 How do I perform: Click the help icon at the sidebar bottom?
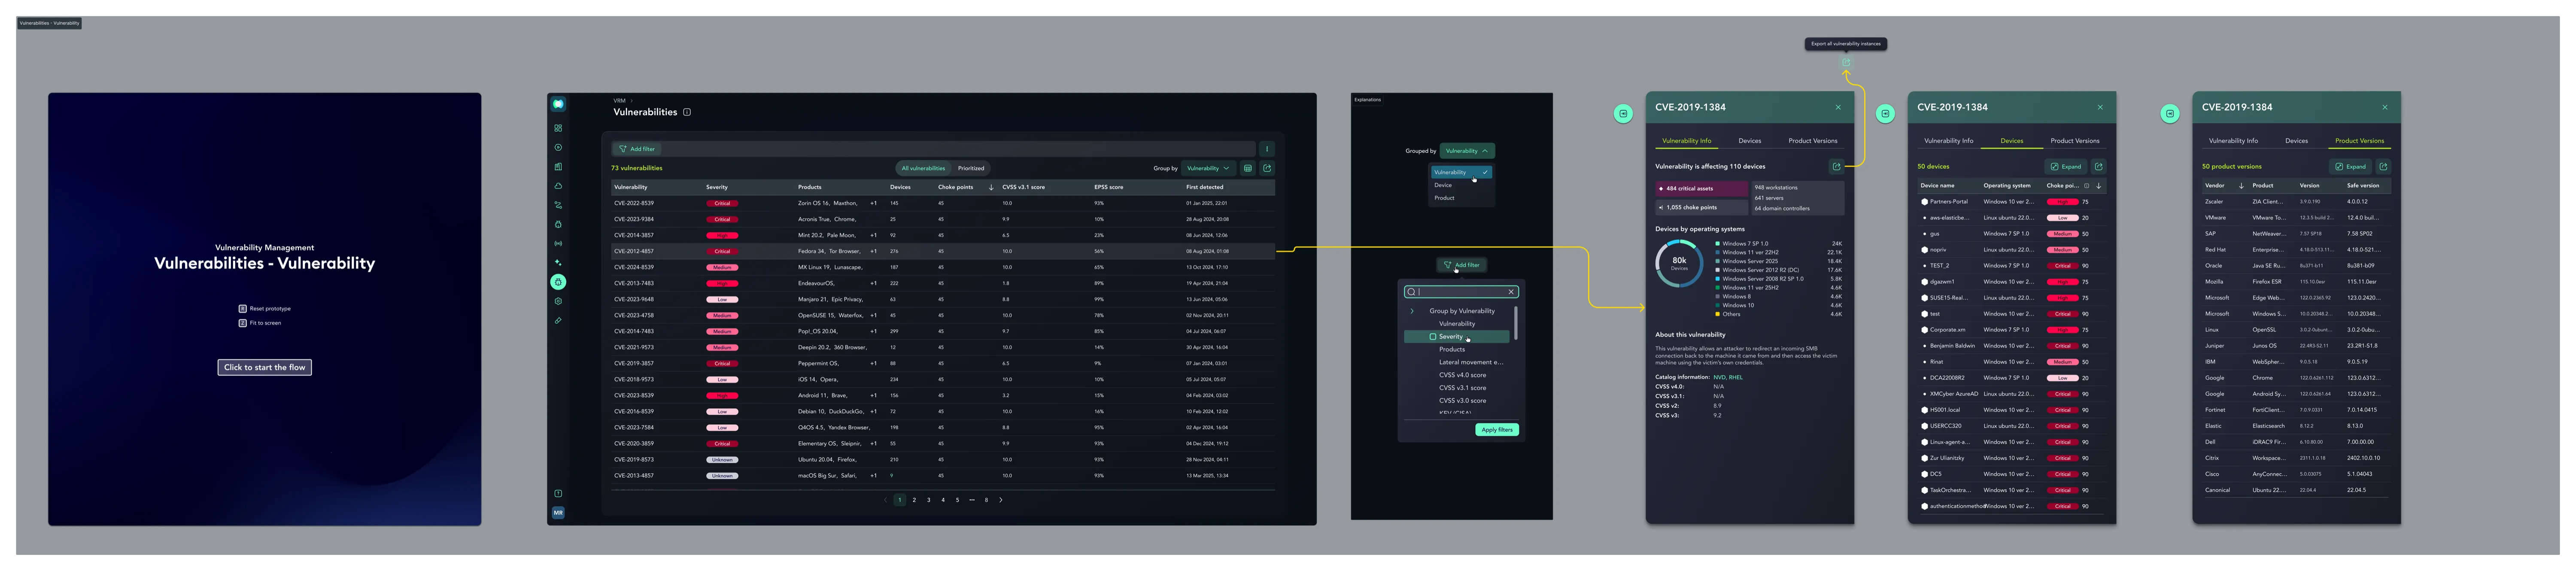(558, 493)
